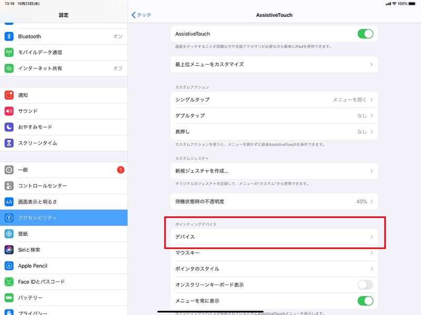This screenshot has width=421, height=315.
Task: Open ダブルタップ row chevron
Action: coord(372,115)
